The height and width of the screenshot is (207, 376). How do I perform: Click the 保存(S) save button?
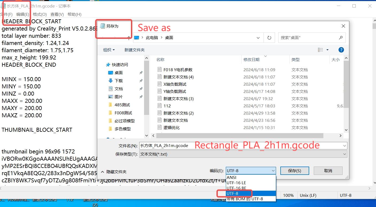pos(294,171)
